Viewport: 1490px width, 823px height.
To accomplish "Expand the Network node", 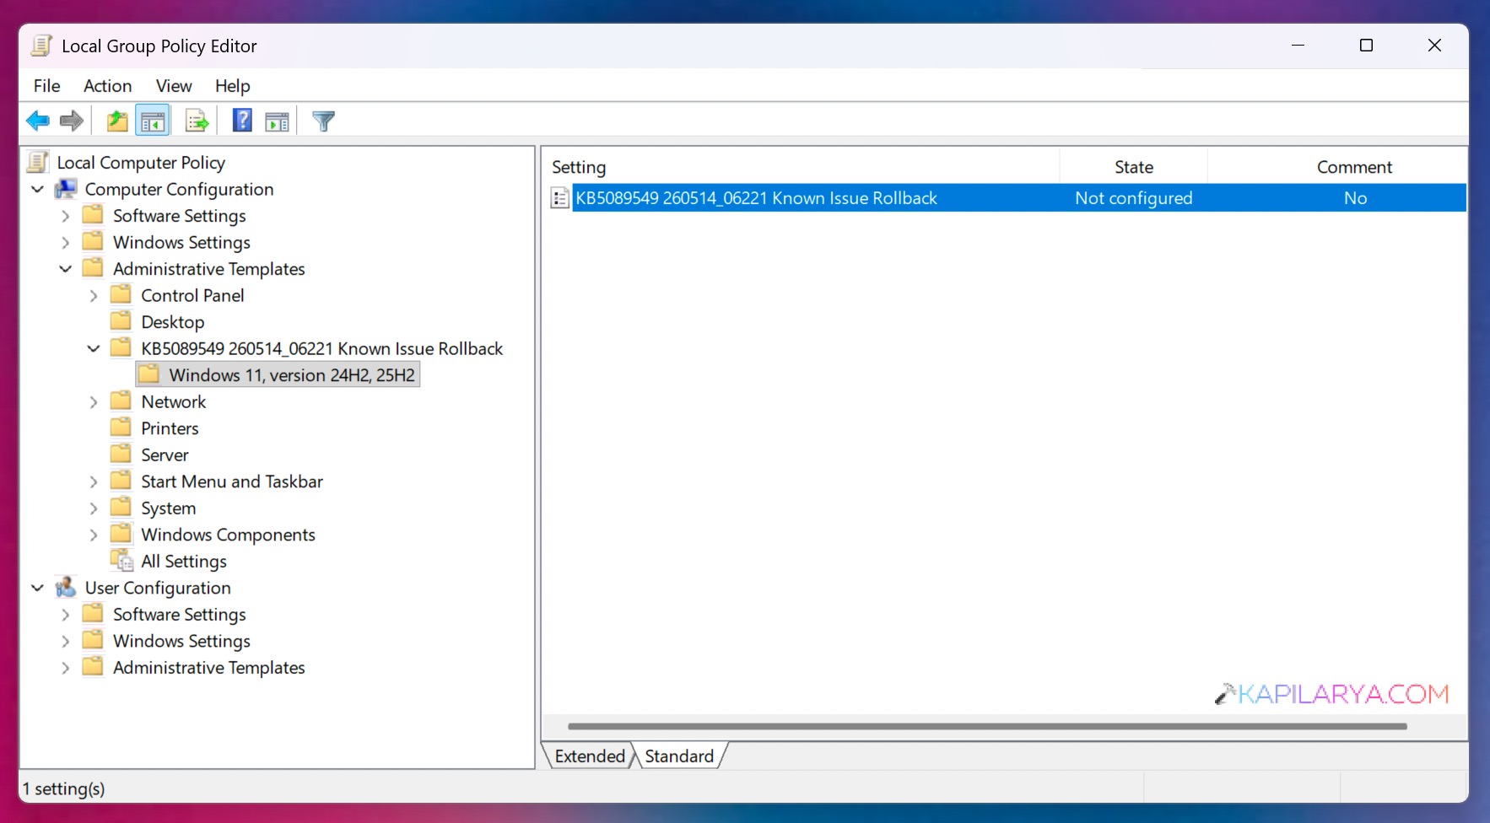I will tap(94, 402).
